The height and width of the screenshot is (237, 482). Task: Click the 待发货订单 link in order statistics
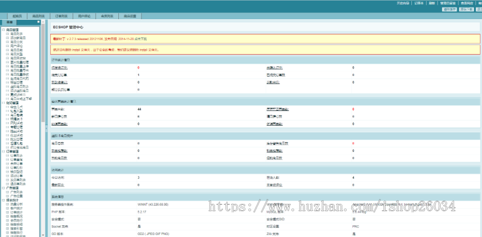(x=59, y=68)
